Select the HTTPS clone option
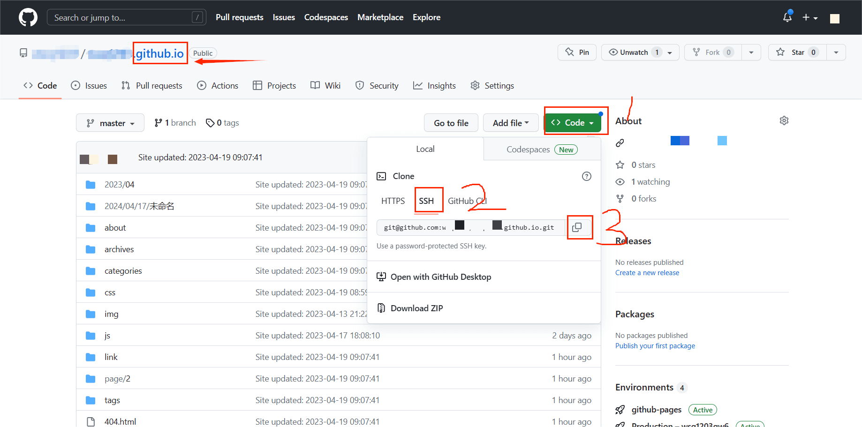The height and width of the screenshot is (427, 862). [393, 201]
